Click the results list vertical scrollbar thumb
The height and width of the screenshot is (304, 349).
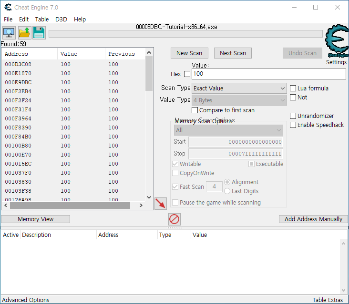pos(149,73)
